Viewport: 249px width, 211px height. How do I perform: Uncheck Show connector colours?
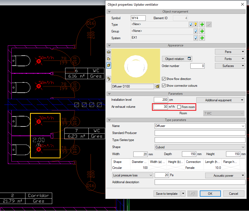[164, 85]
